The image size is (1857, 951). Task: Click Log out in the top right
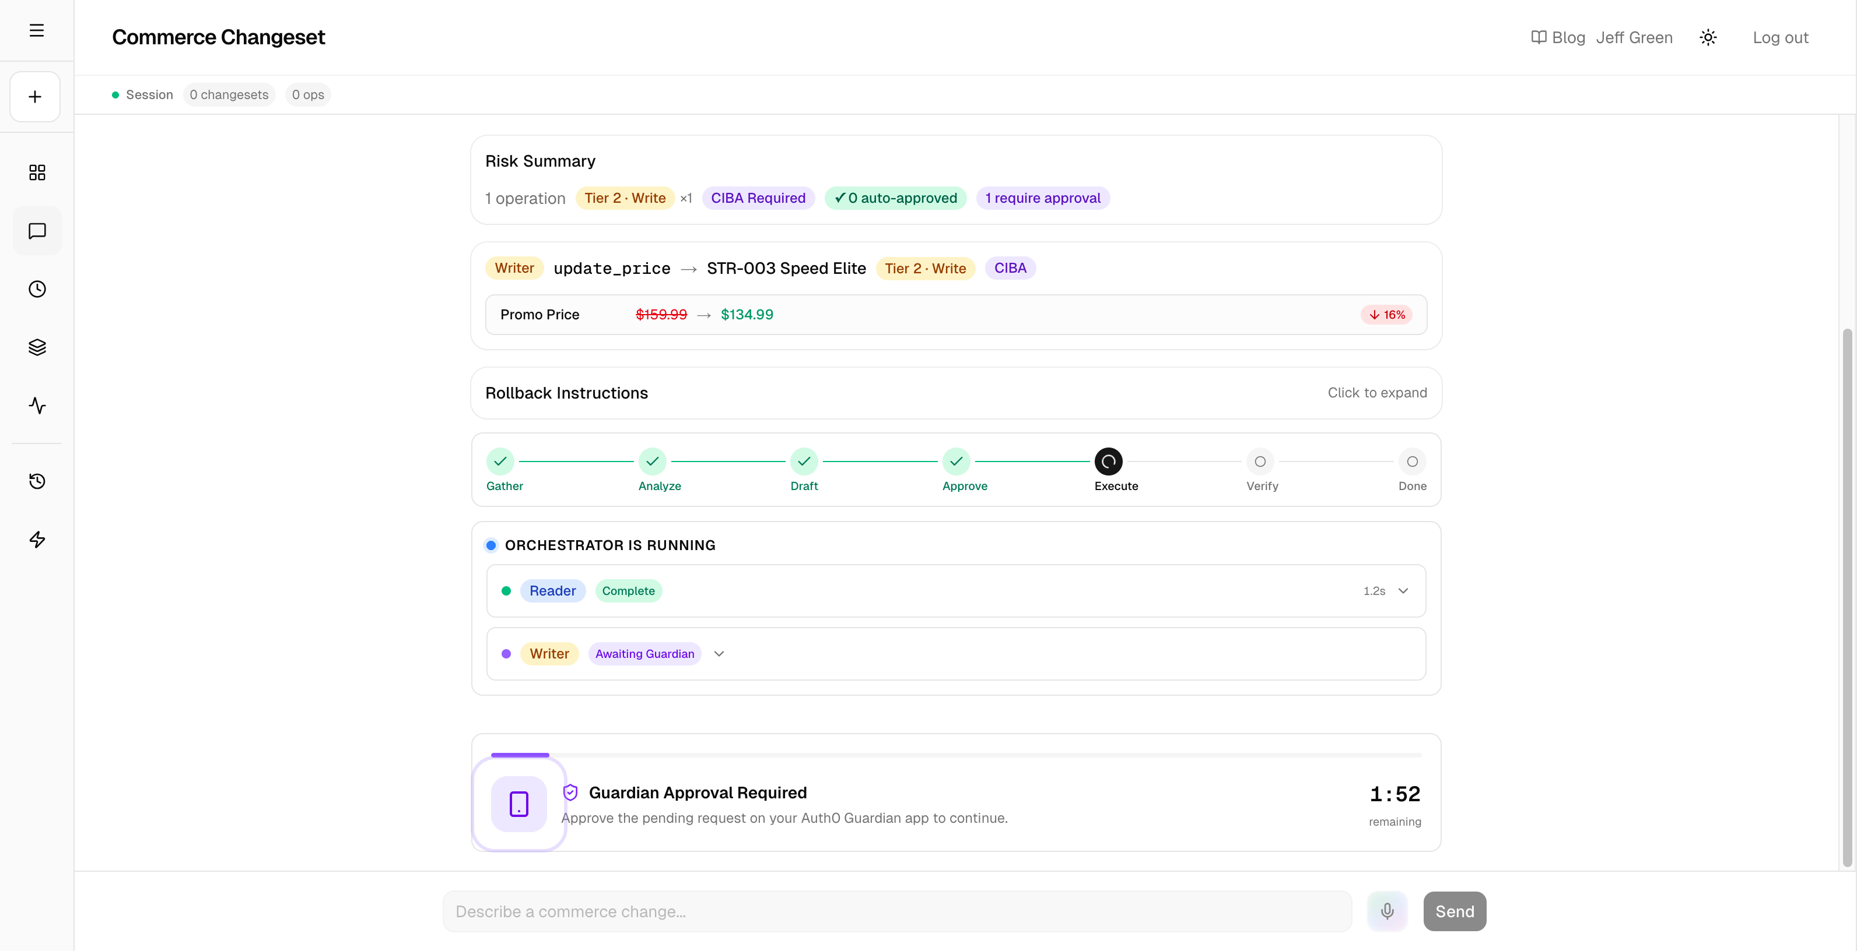tap(1780, 37)
